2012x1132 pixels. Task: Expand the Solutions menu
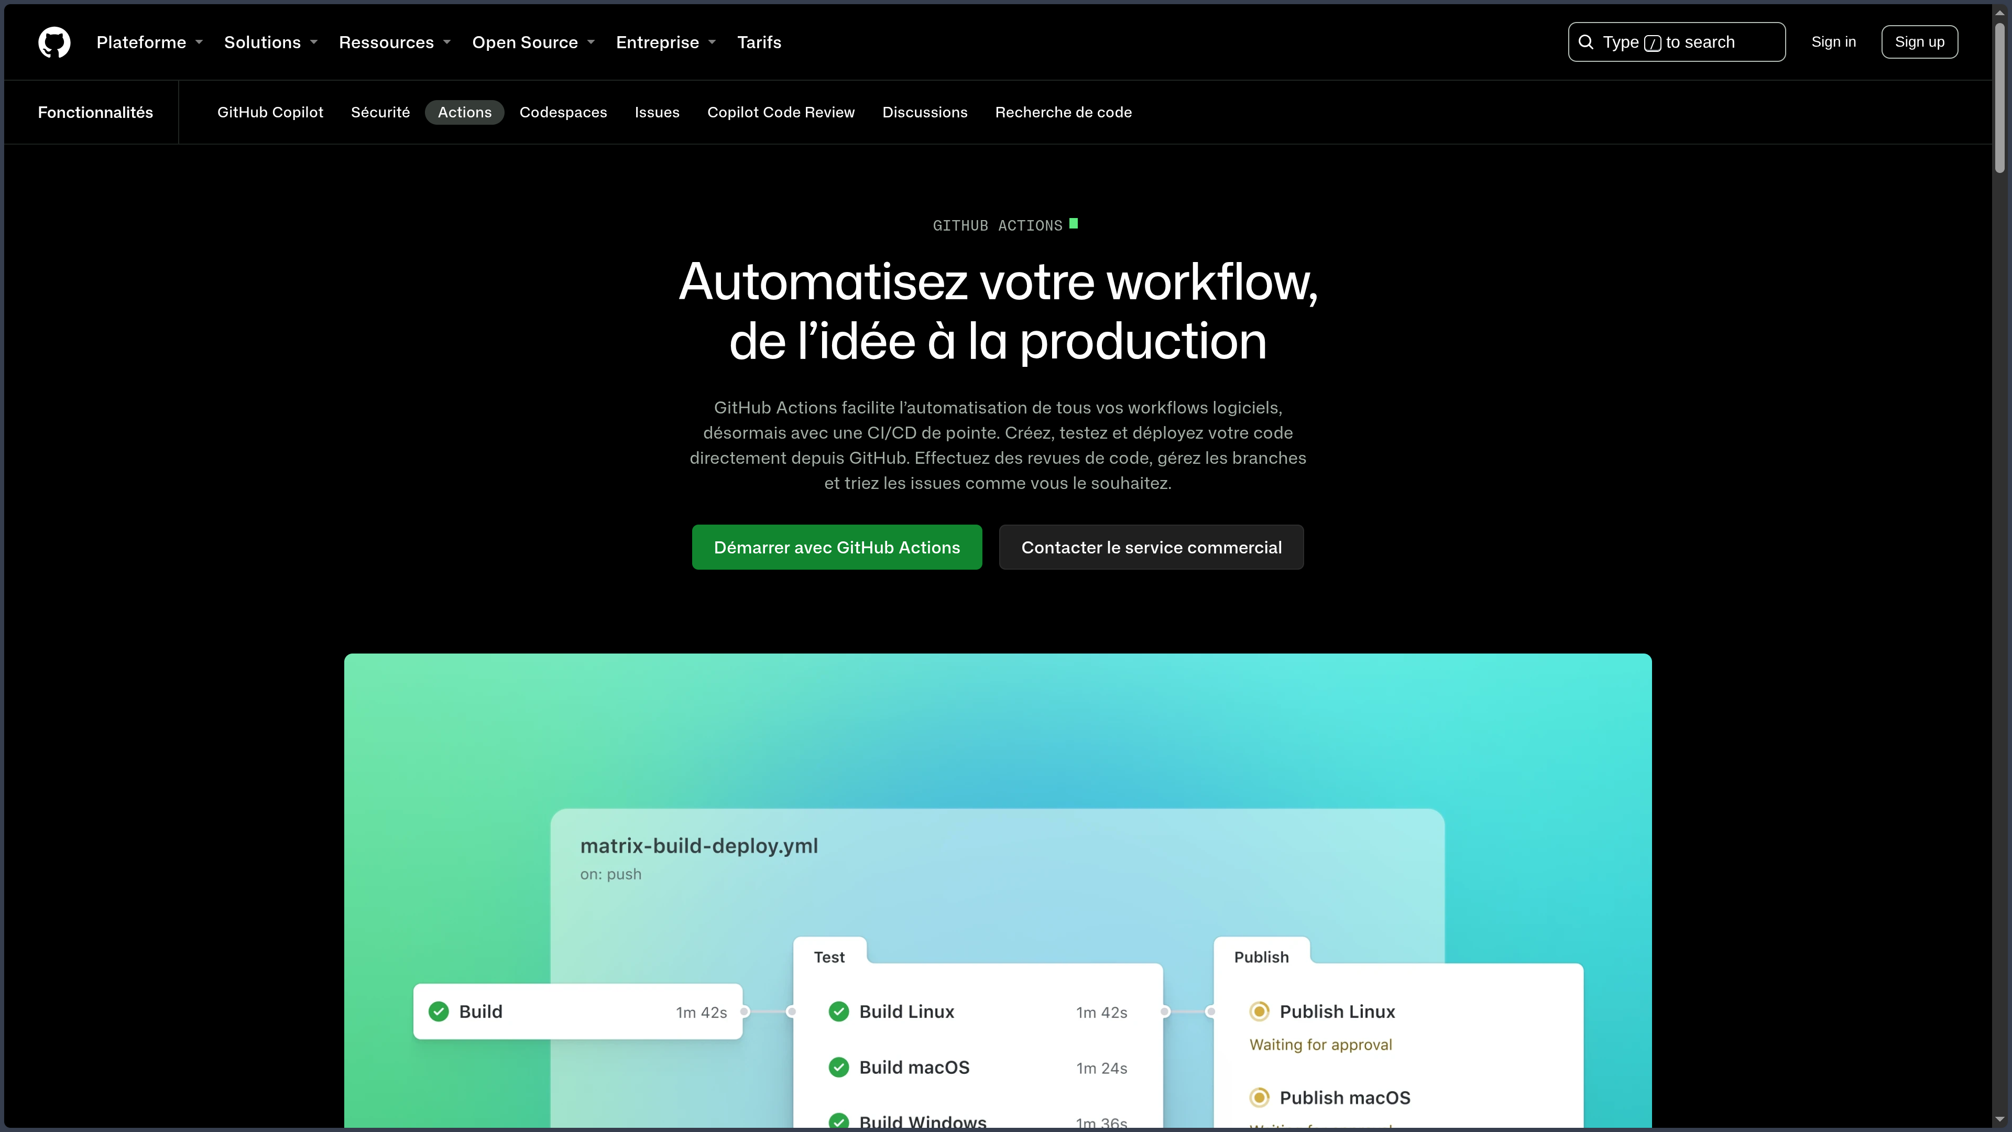coord(270,42)
